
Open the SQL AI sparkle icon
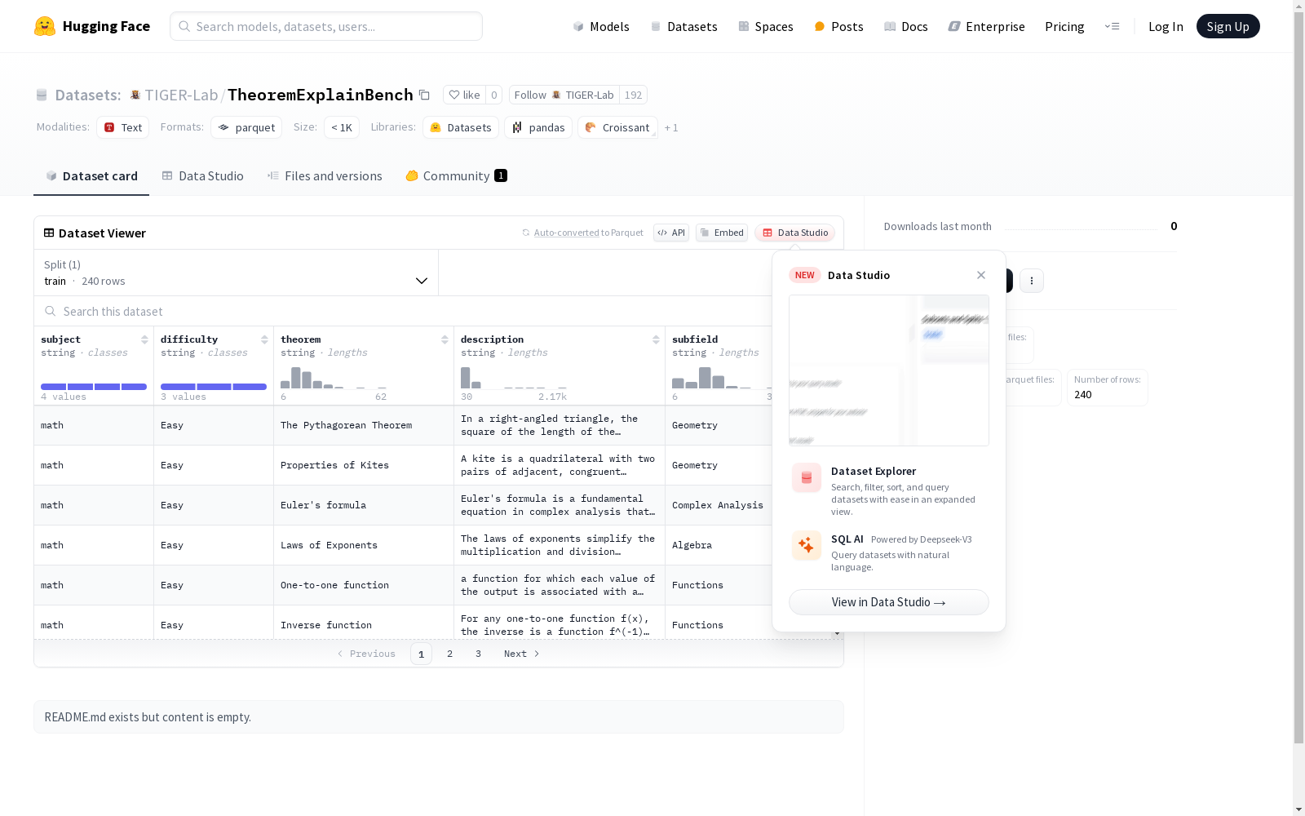pos(807,545)
